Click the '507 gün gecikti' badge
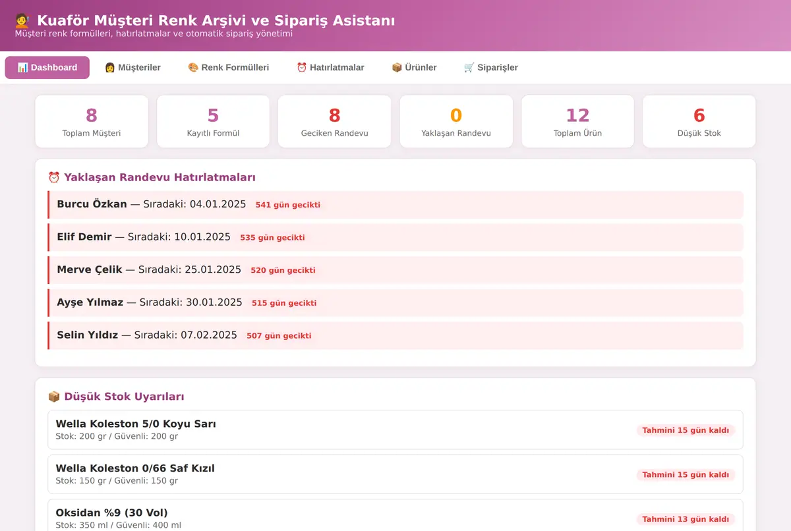This screenshot has width=791, height=531. tap(279, 336)
